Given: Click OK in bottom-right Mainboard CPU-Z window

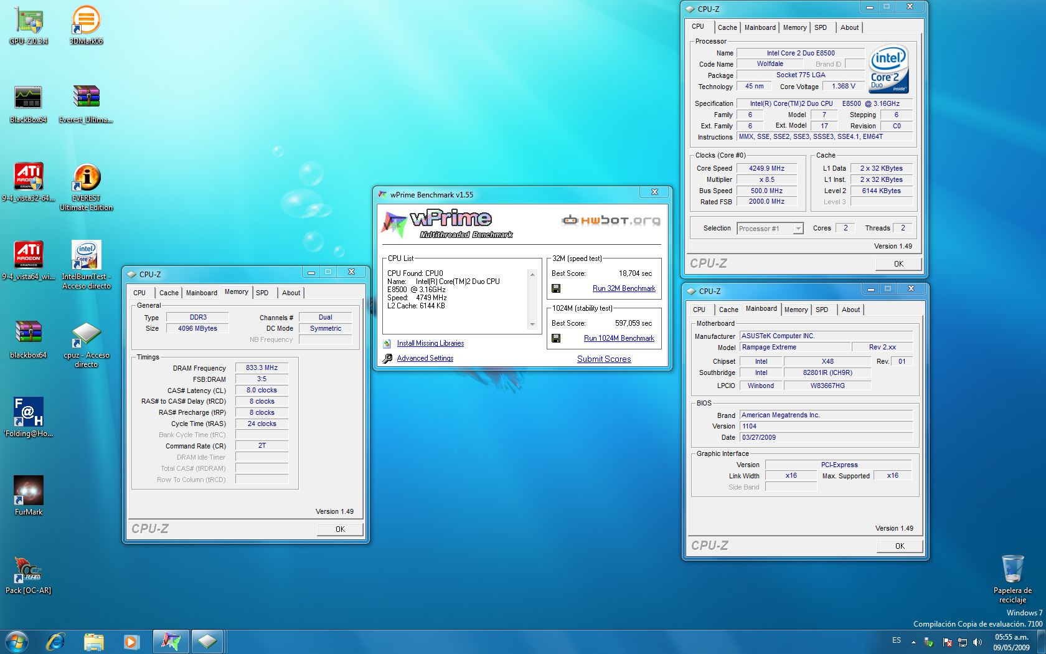Looking at the screenshot, I should (900, 546).
